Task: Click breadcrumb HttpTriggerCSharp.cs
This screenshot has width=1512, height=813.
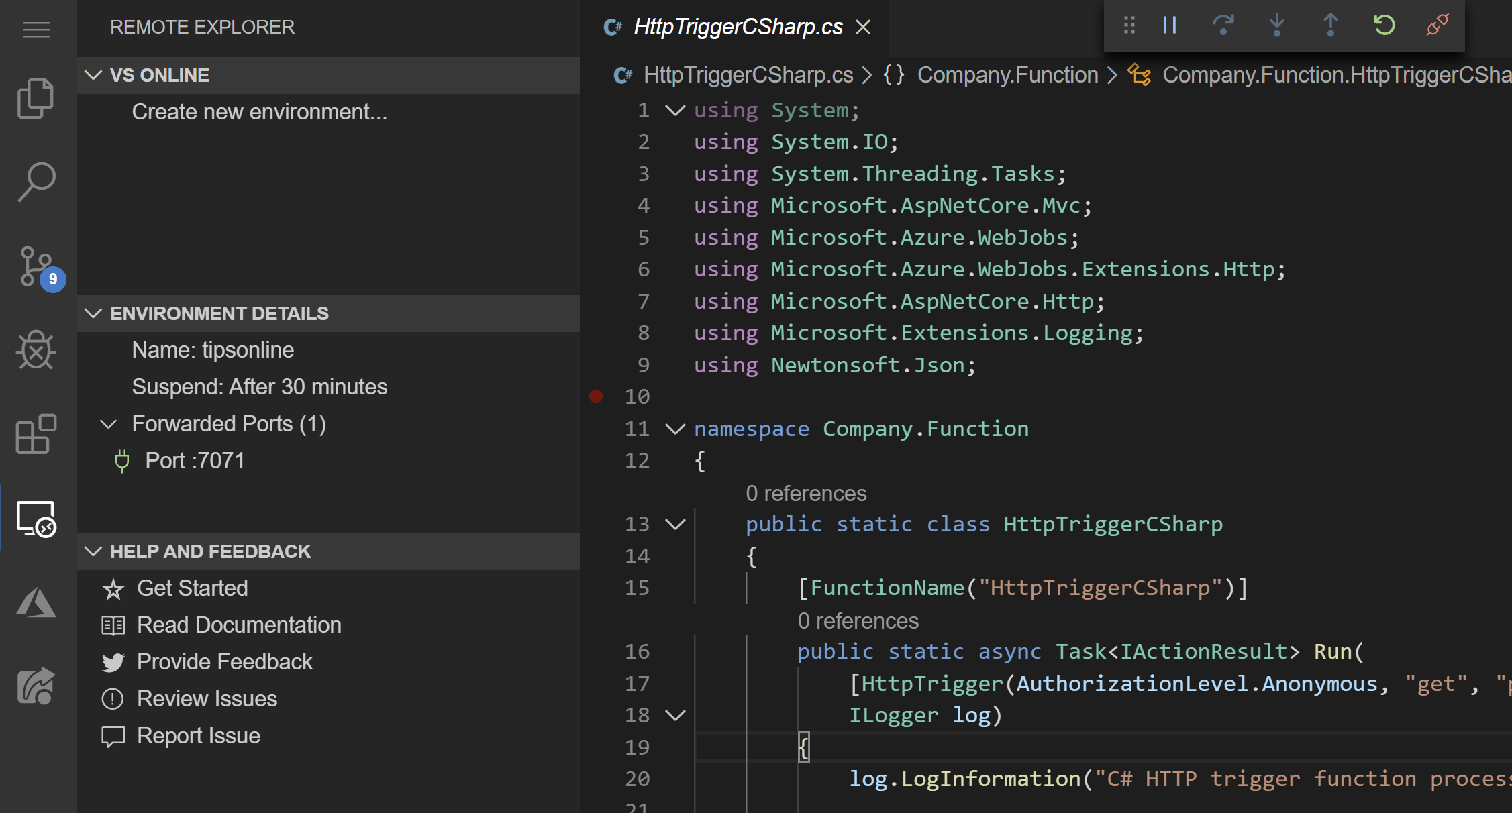Action: (x=748, y=75)
